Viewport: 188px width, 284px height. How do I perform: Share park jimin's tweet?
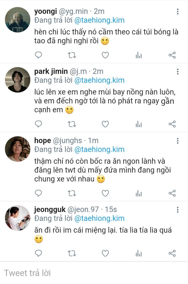click(172, 124)
